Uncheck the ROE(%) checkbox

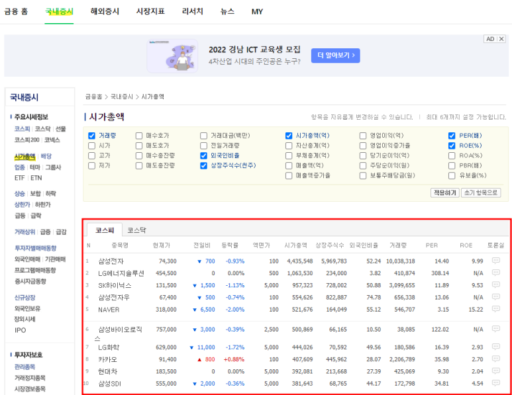coord(452,146)
